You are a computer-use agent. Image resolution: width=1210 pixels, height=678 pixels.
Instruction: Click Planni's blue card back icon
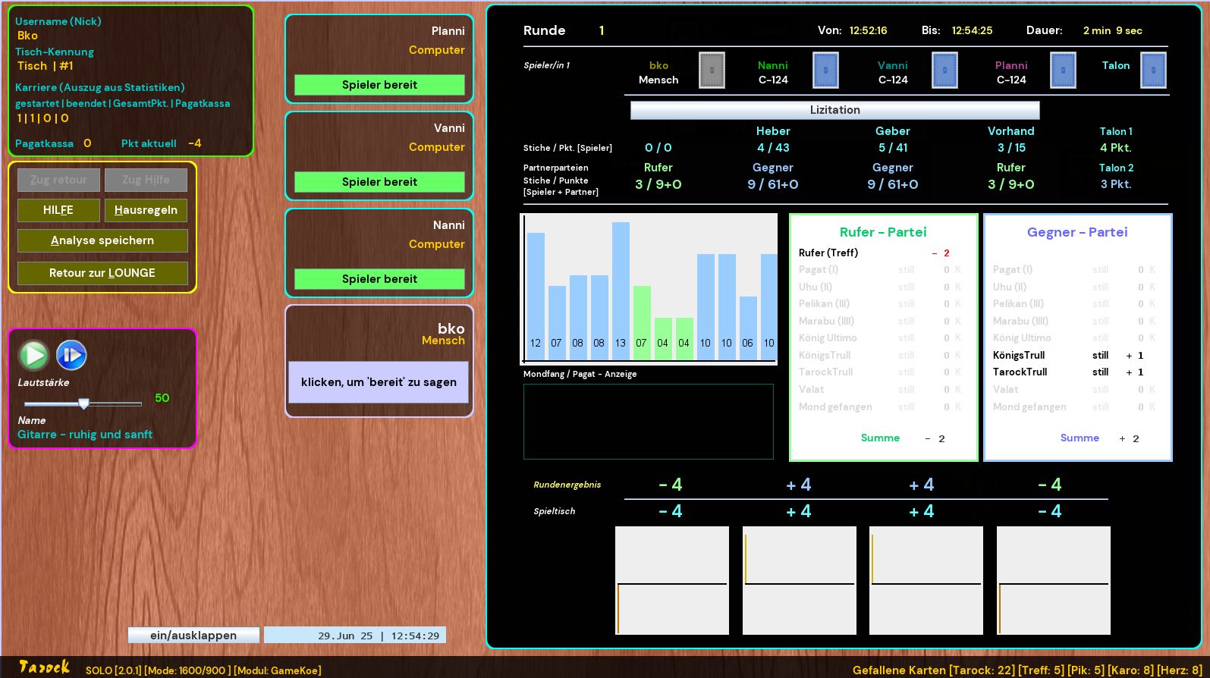[1063, 71]
